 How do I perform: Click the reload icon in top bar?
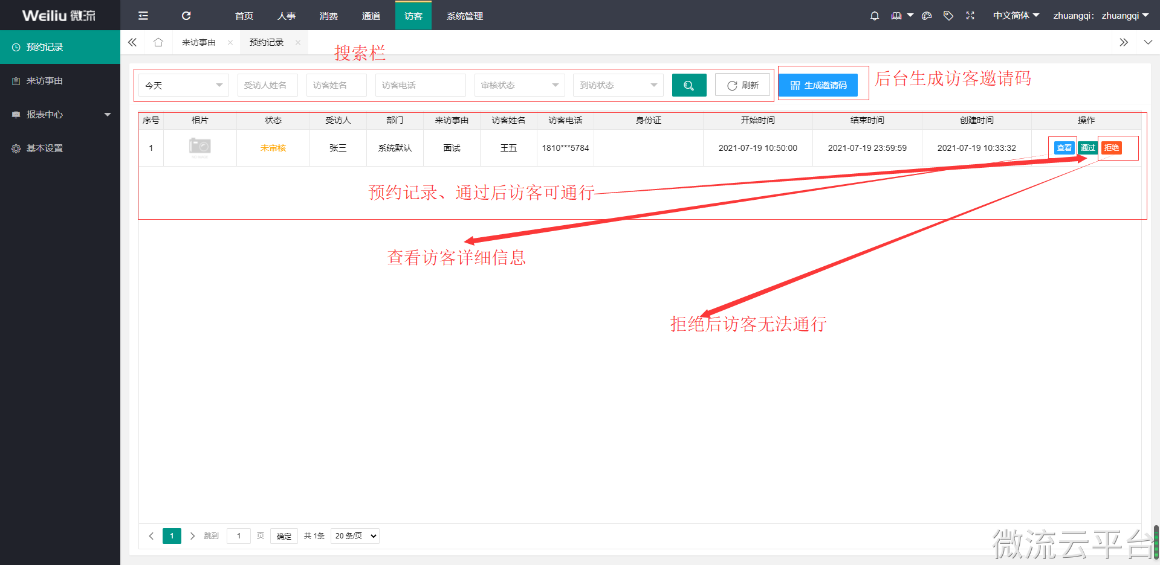point(186,16)
